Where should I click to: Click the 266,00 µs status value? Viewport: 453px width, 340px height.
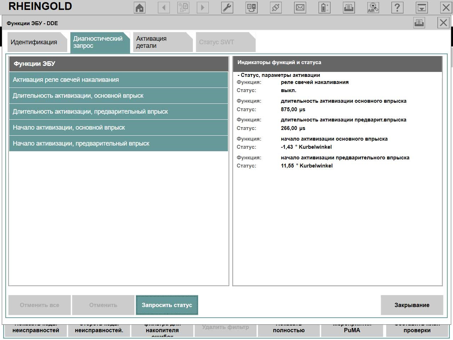[x=293, y=128]
